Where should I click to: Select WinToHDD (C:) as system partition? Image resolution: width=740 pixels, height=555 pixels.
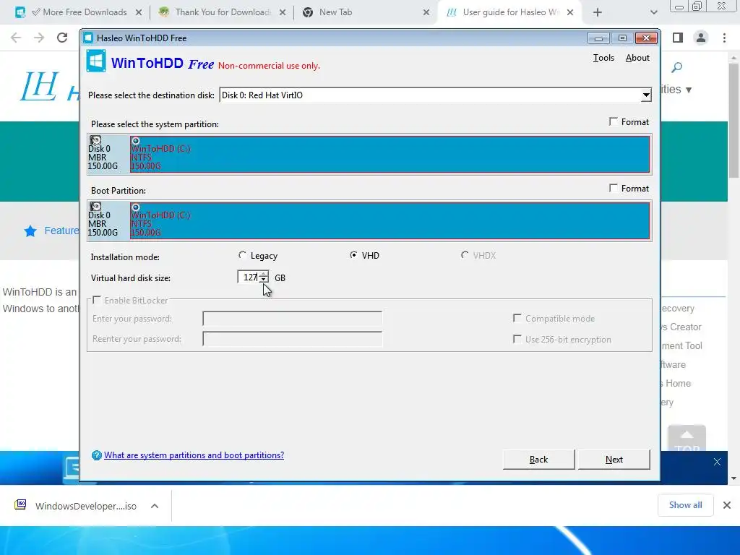tap(390, 155)
